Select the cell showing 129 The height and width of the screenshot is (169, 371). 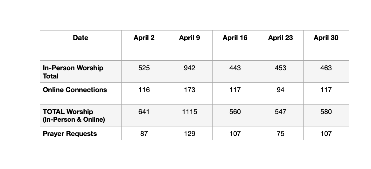point(190,133)
